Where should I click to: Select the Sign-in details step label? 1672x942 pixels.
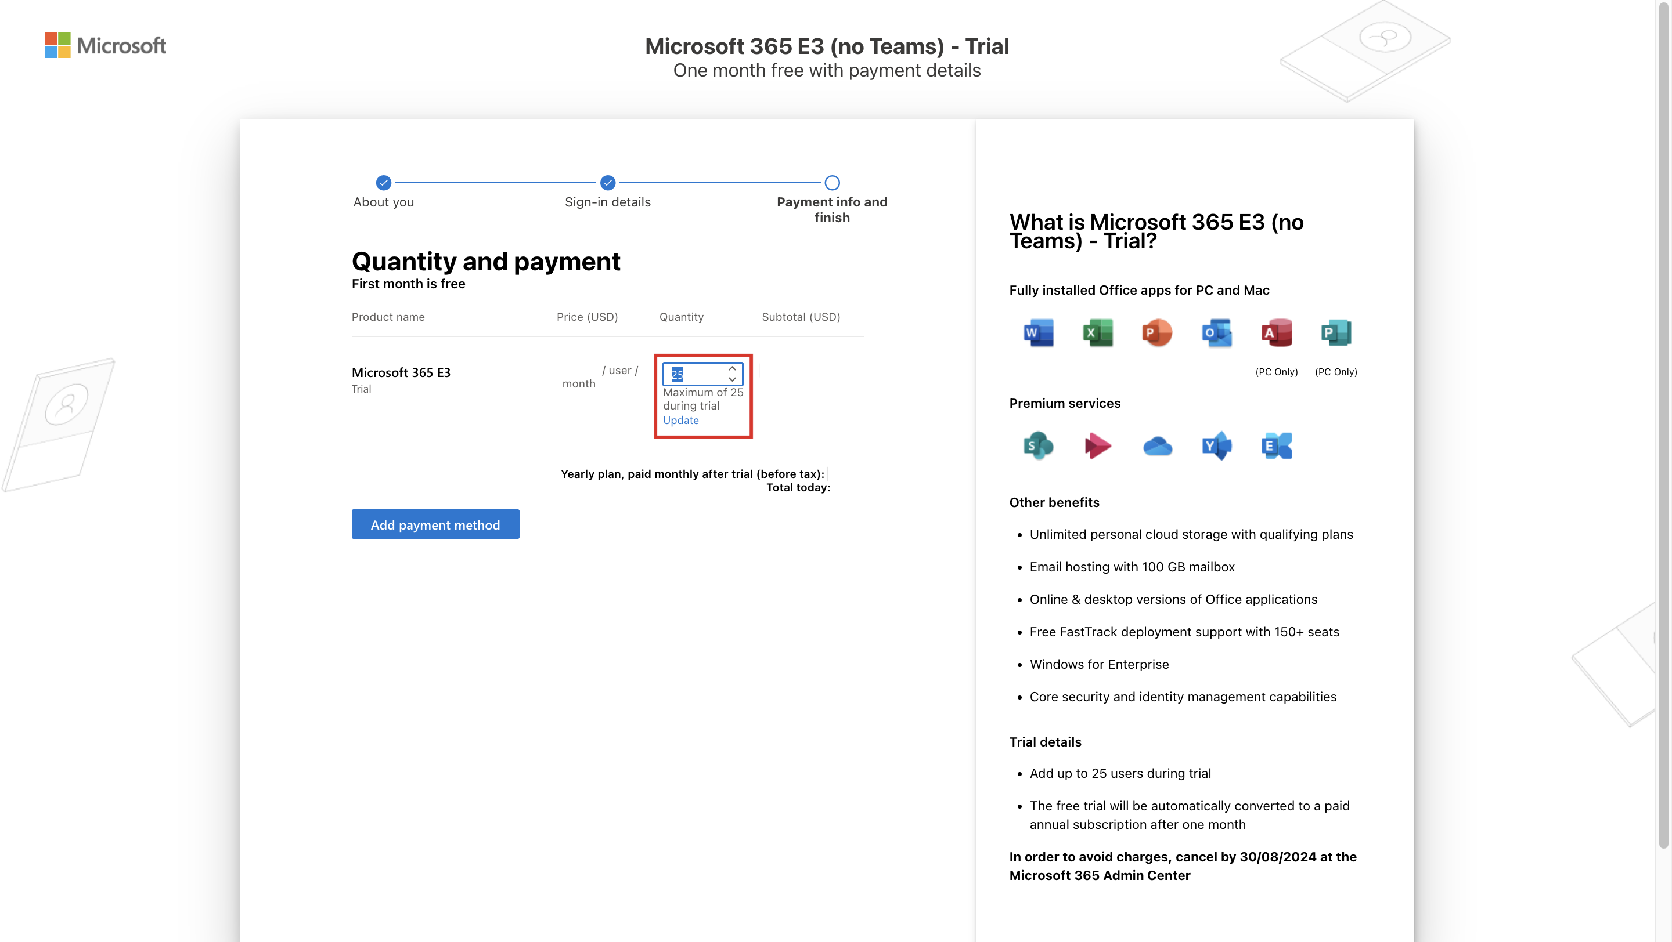coord(607,202)
